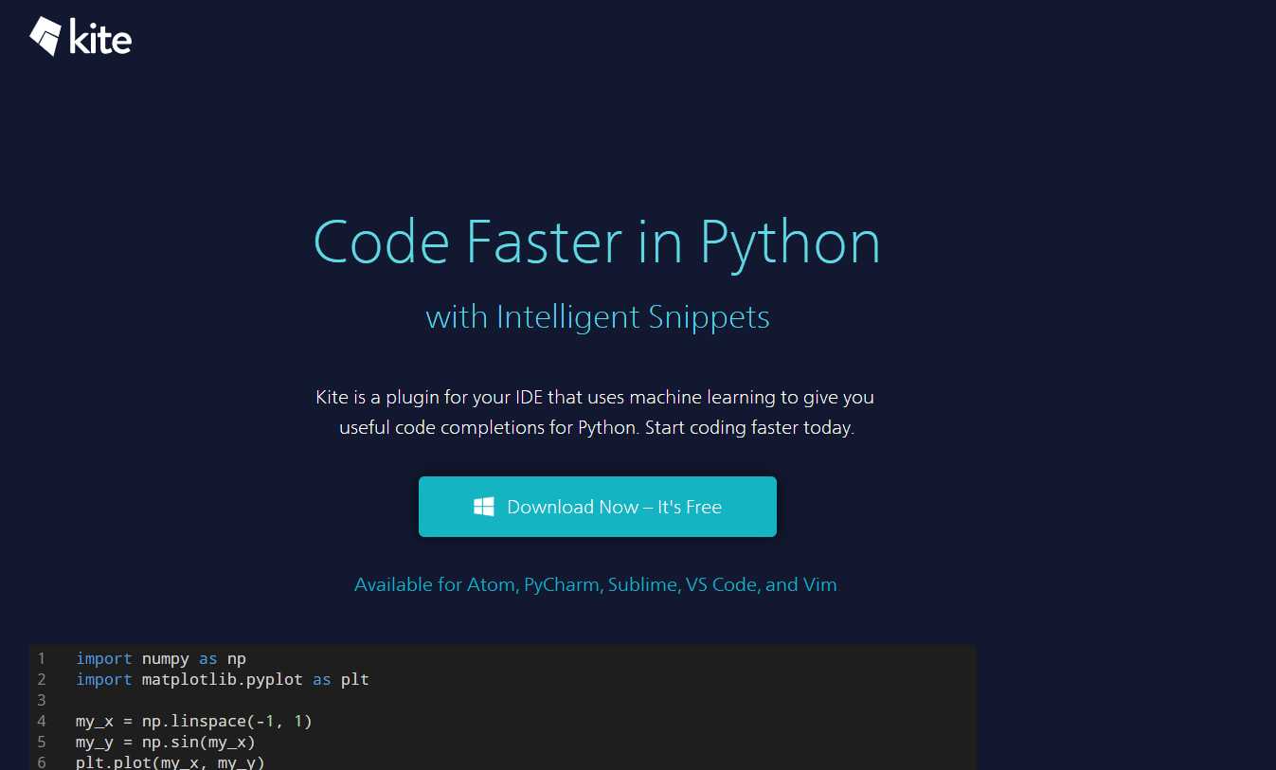Click 'Available for Atom, PyCharm, Sublime, VS Code, and Vim' text
Screen dimensions: 1276x770
click(x=596, y=584)
